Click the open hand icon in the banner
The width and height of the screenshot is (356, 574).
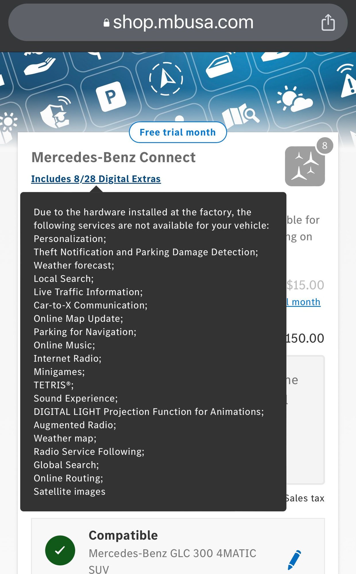40,66
